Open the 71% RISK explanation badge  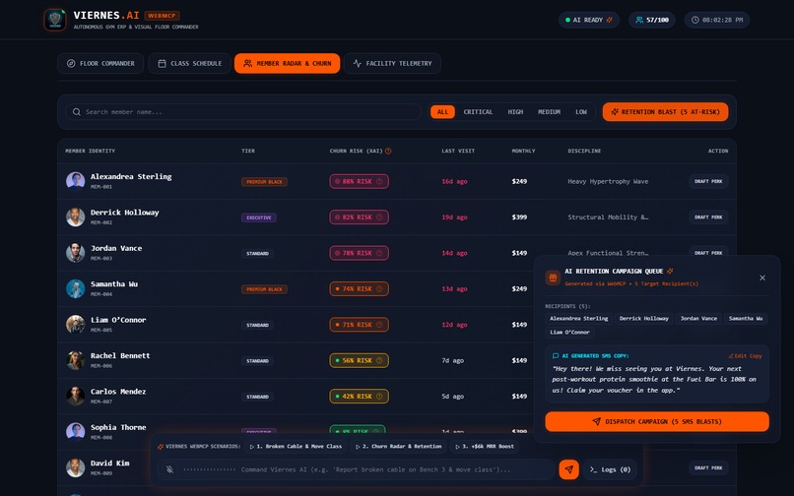tap(359, 325)
